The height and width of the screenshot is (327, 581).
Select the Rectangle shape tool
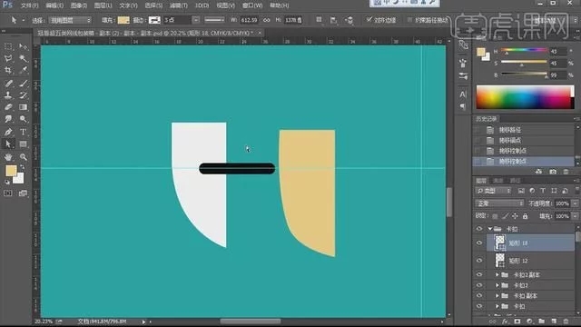(x=23, y=144)
